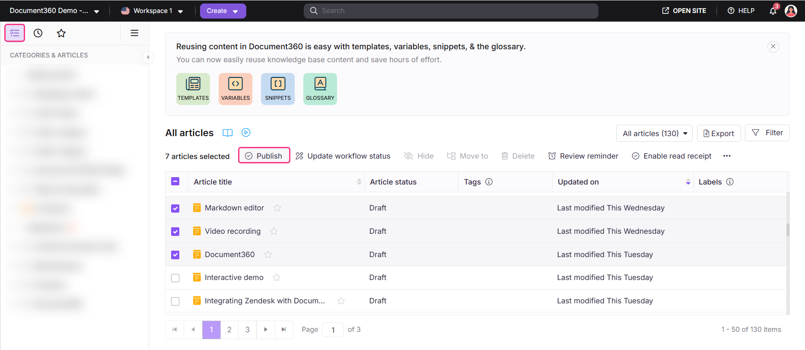This screenshot has width=805, height=350.
Task: Open the Workspace 1 dropdown
Action: point(152,11)
